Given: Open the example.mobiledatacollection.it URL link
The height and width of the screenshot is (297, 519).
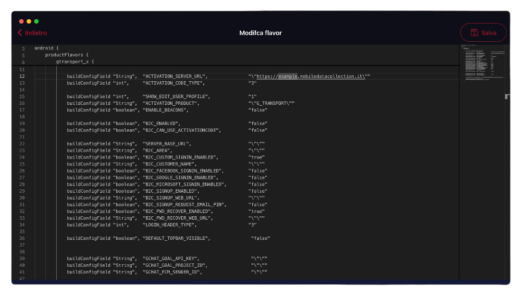Looking at the screenshot, I should tap(310, 76).
